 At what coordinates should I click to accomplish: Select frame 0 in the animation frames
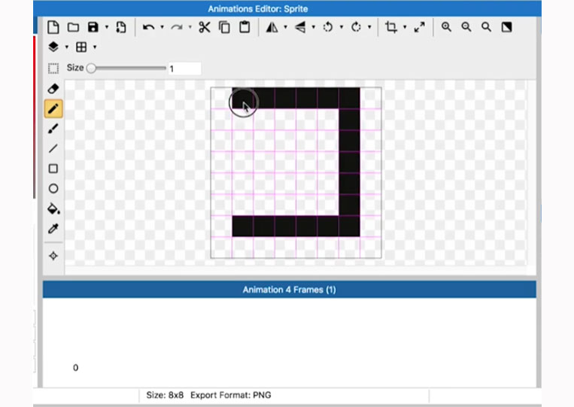click(x=75, y=367)
